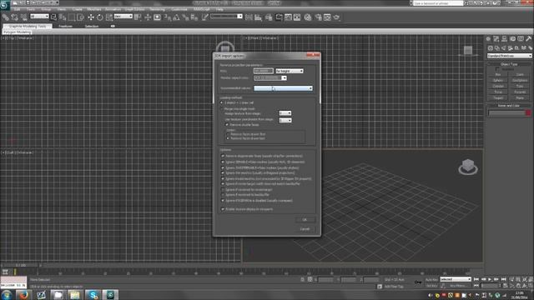Open the Material Editor icon
Screen dimensions: 534x300
pyautogui.click(x=308, y=17)
